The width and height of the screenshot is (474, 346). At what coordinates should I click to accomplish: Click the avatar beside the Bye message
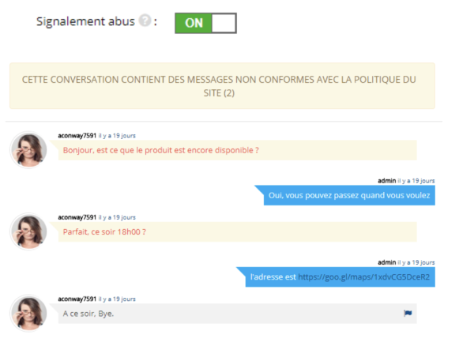(x=28, y=314)
